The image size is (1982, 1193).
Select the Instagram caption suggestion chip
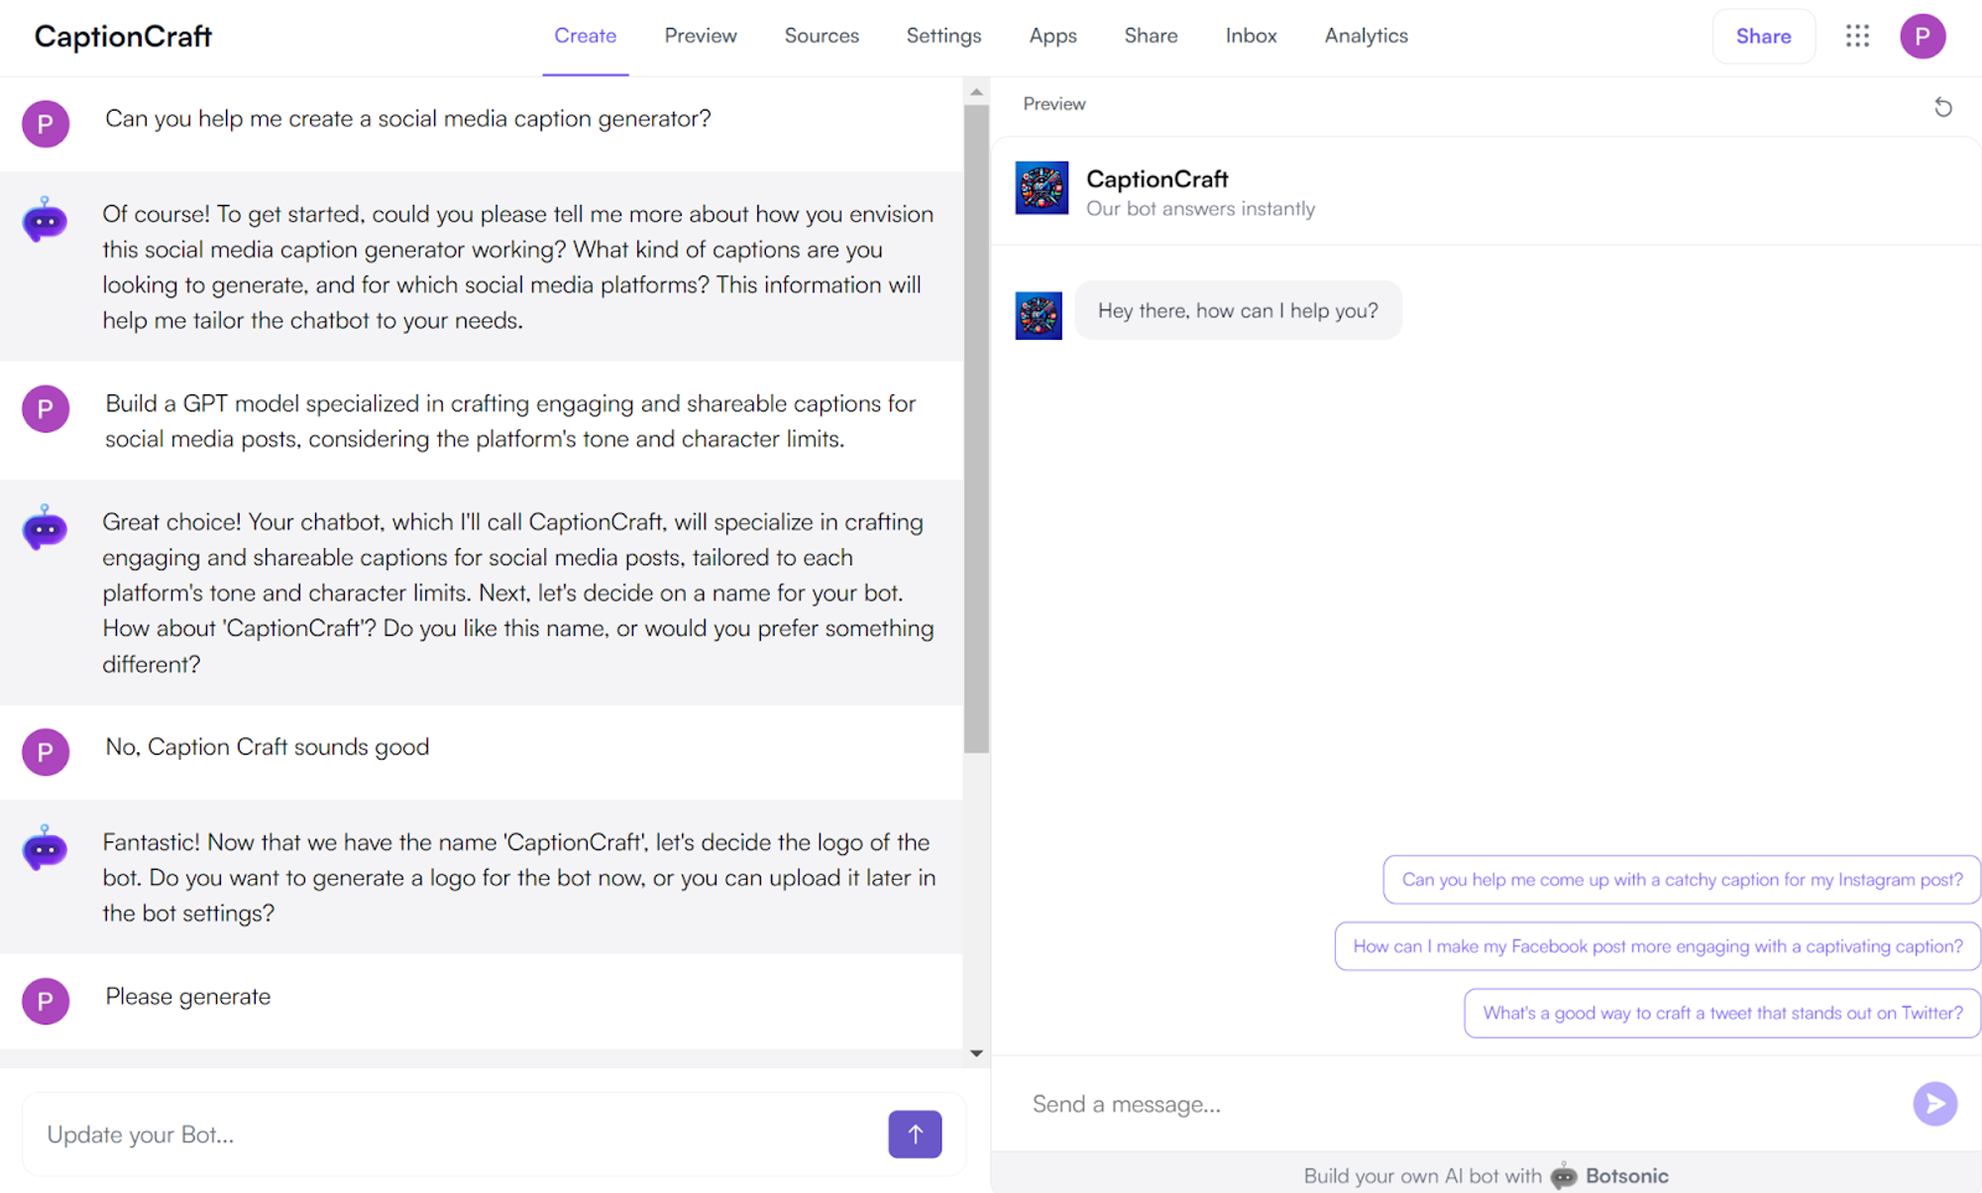click(x=1682, y=879)
